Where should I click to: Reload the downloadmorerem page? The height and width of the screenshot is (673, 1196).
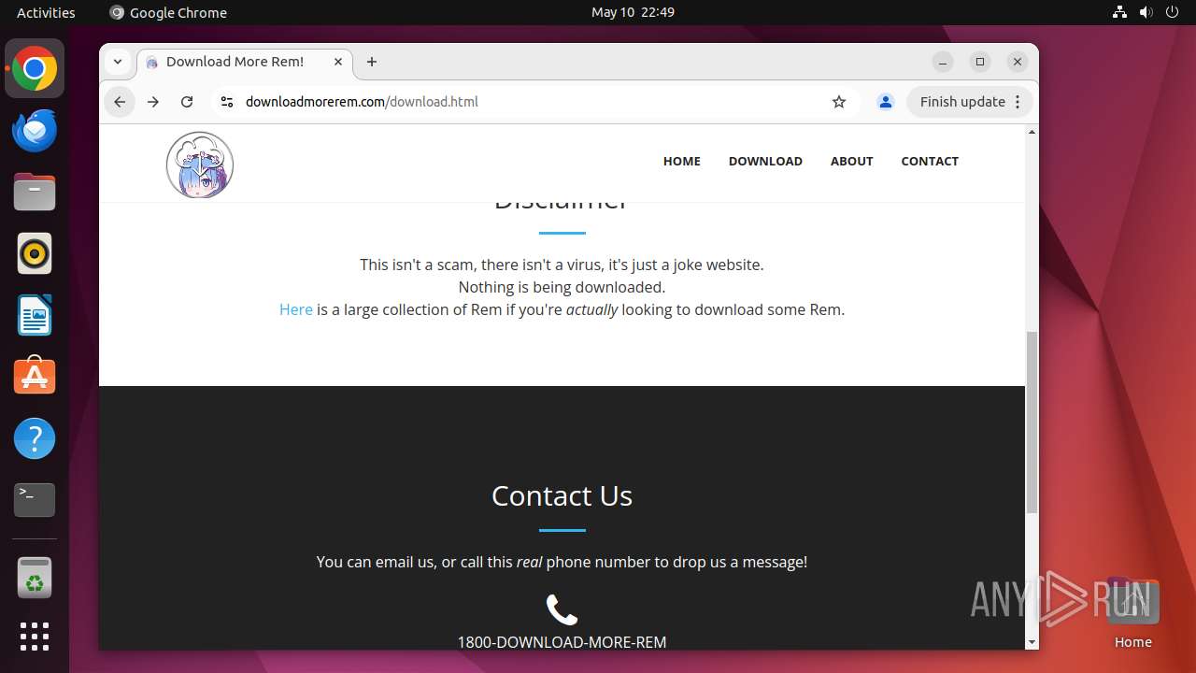[187, 102]
